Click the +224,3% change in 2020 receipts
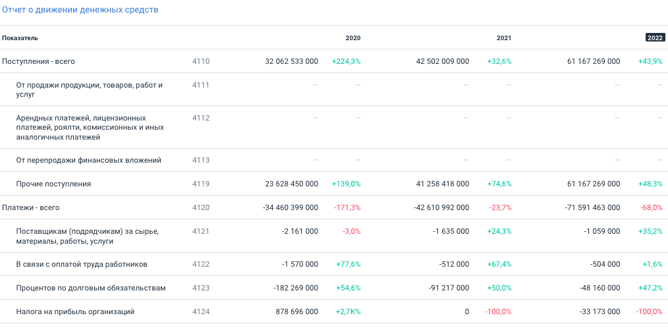This screenshot has width=668, height=328. tap(346, 61)
